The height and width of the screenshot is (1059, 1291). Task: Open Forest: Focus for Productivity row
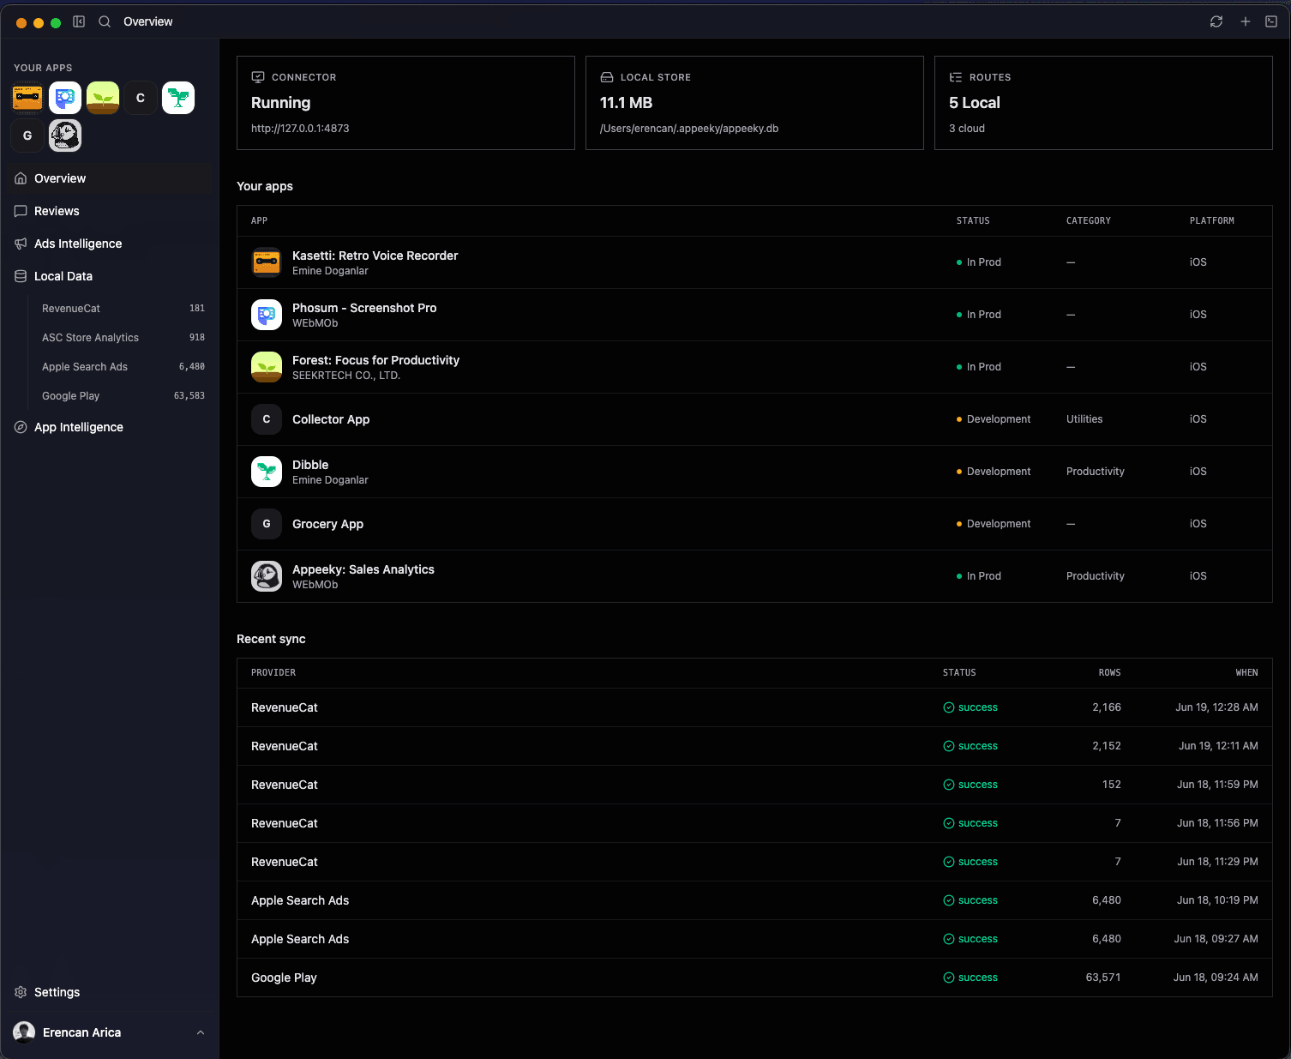coord(754,367)
